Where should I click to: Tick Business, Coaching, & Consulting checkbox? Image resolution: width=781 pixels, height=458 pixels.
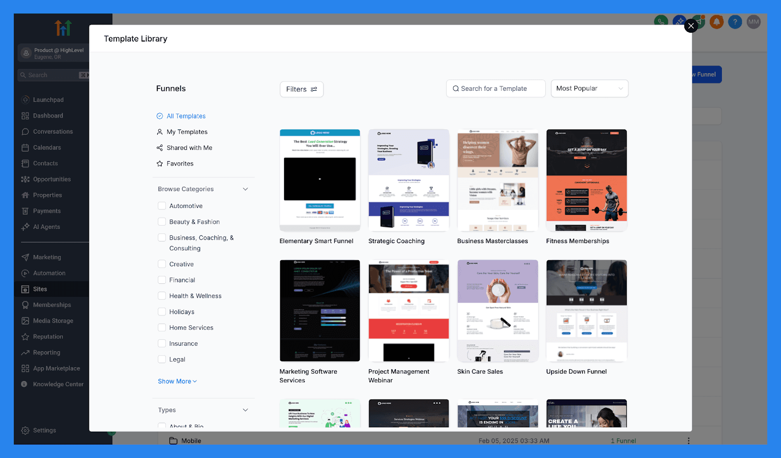pos(162,238)
